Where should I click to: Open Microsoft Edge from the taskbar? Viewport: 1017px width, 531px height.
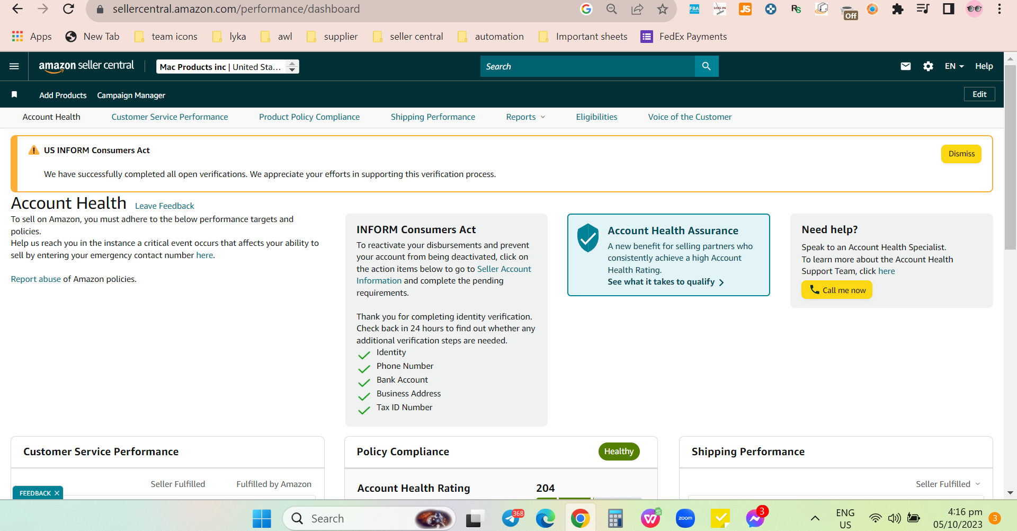(x=545, y=518)
